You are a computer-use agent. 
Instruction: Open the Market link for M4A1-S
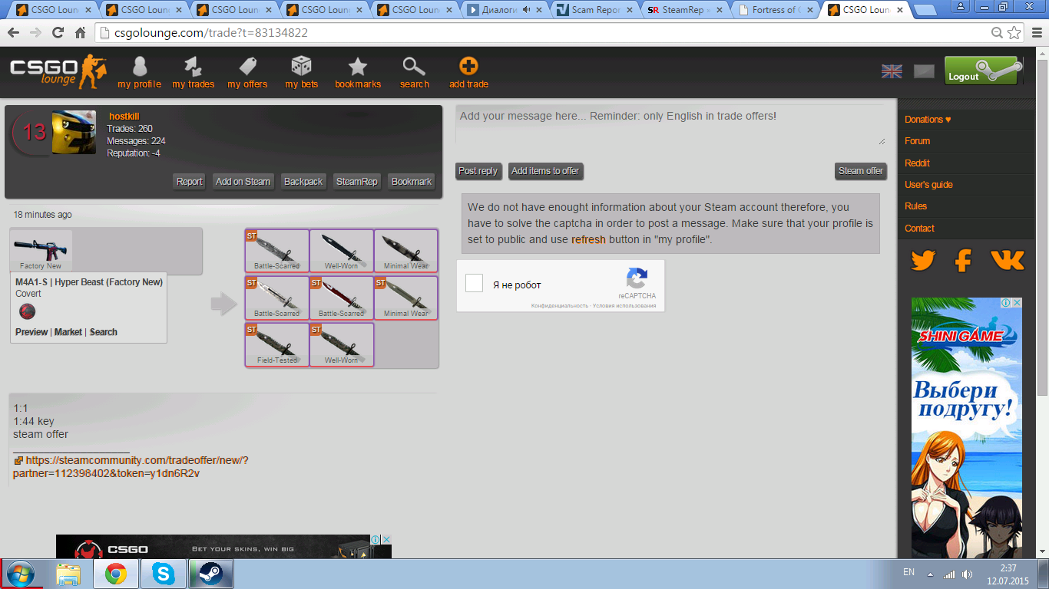pyautogui.click(x=68, y=332)
